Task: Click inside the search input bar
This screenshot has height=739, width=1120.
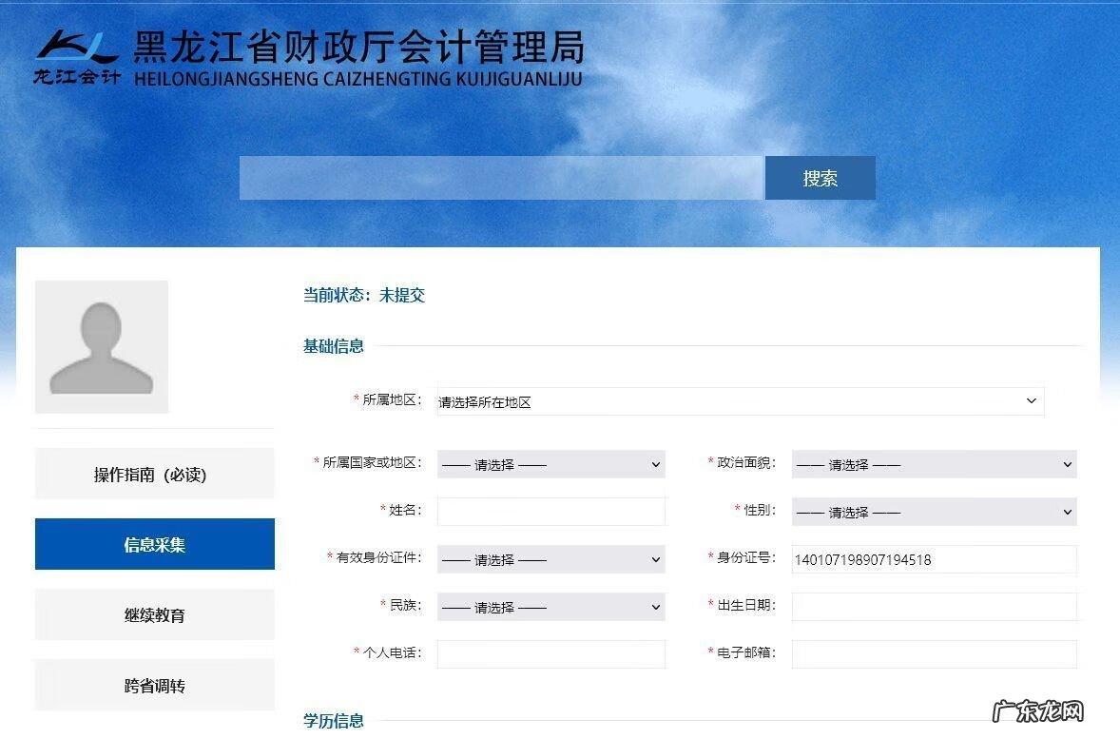Action: pos(502,178)
